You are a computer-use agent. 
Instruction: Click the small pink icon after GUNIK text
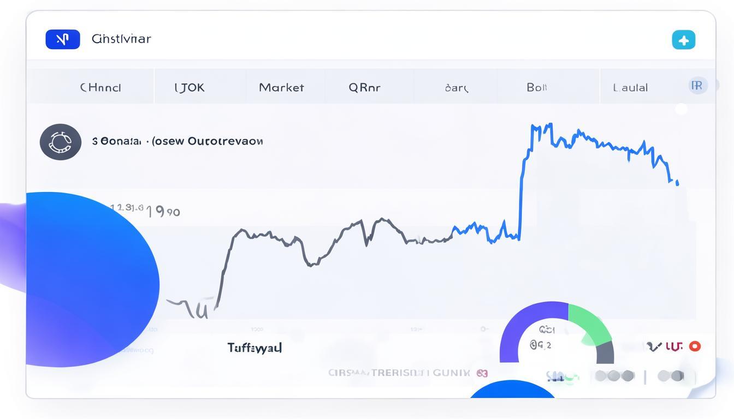tap(482, 373)
